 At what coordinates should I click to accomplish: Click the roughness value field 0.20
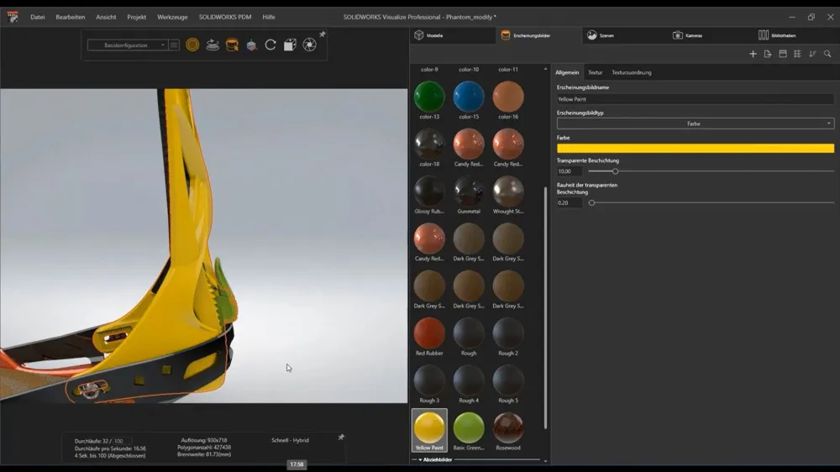coord(570,203)
